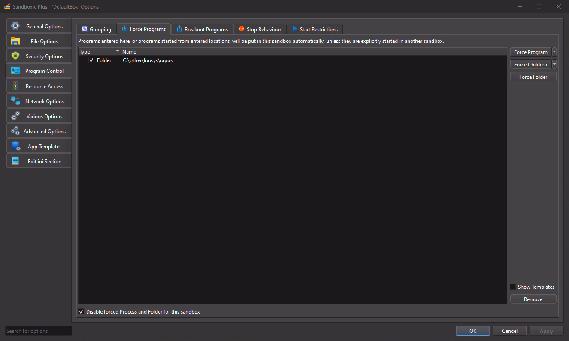This screenshot has width=569, height=341.
Task: Switch to the Breakout Programs tab
Action: click(202, 29)
